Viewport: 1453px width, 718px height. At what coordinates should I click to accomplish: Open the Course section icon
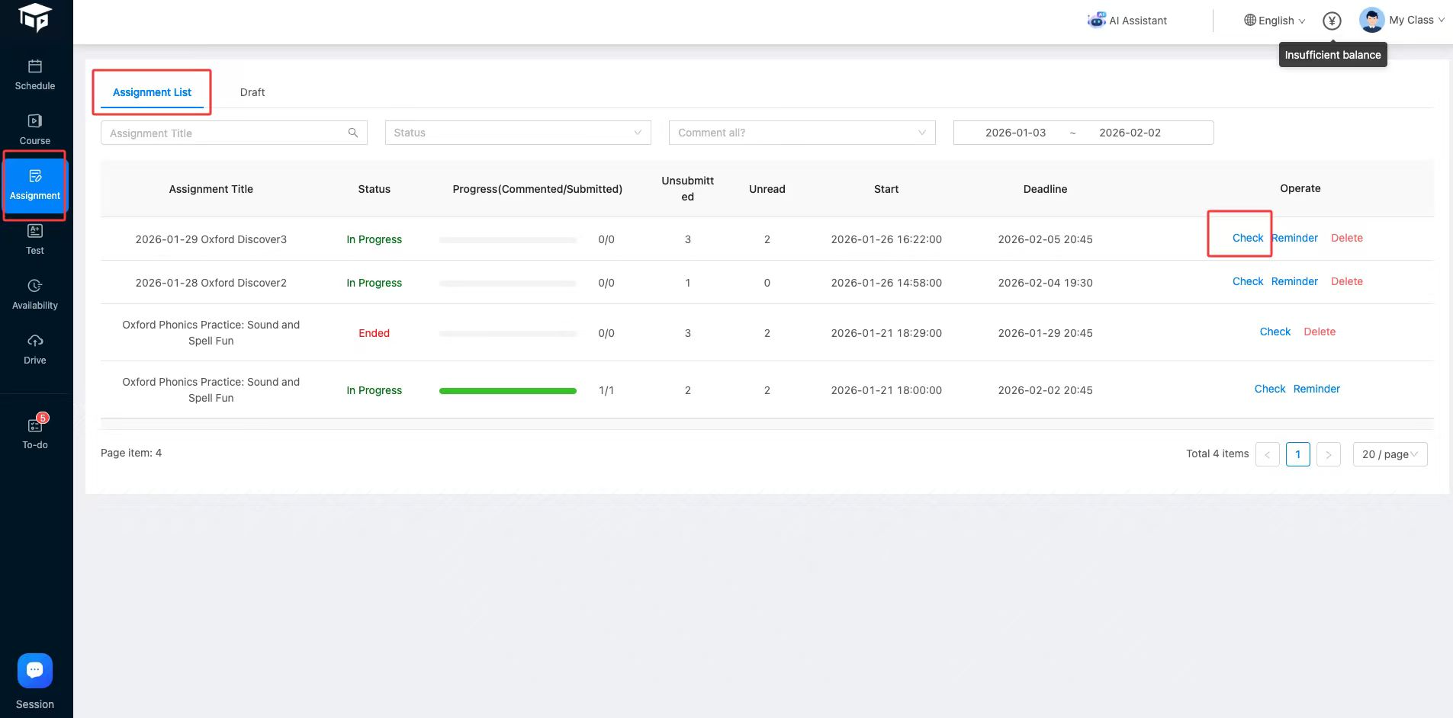point(35,122)
